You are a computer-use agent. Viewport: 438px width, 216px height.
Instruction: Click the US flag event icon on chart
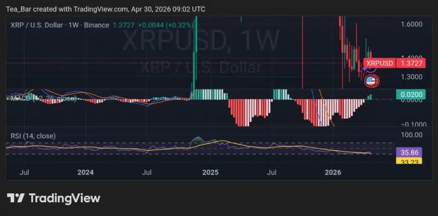click(371, 81)
